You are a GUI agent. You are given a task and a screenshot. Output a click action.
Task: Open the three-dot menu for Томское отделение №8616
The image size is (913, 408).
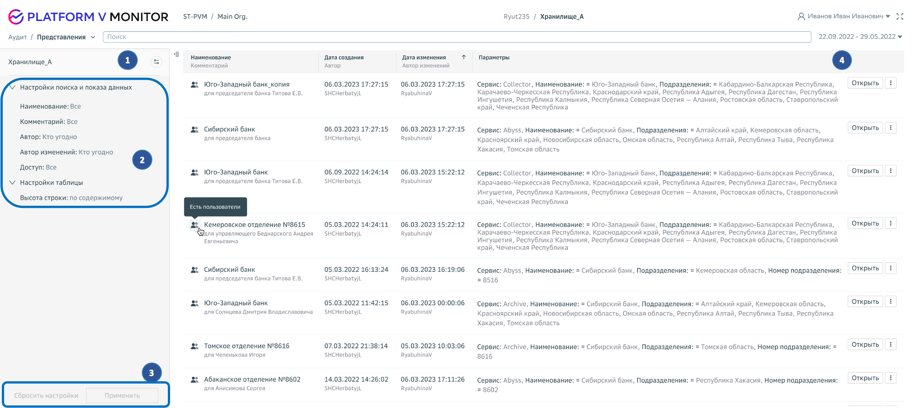pyautogui.click(x=891, y=345)
